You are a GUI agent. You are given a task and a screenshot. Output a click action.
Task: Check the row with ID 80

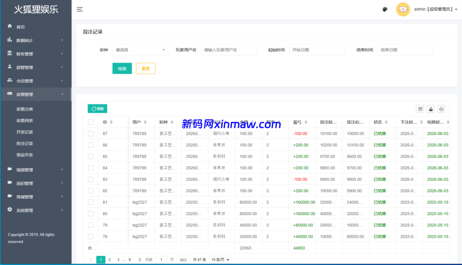(x=91, y=214)
